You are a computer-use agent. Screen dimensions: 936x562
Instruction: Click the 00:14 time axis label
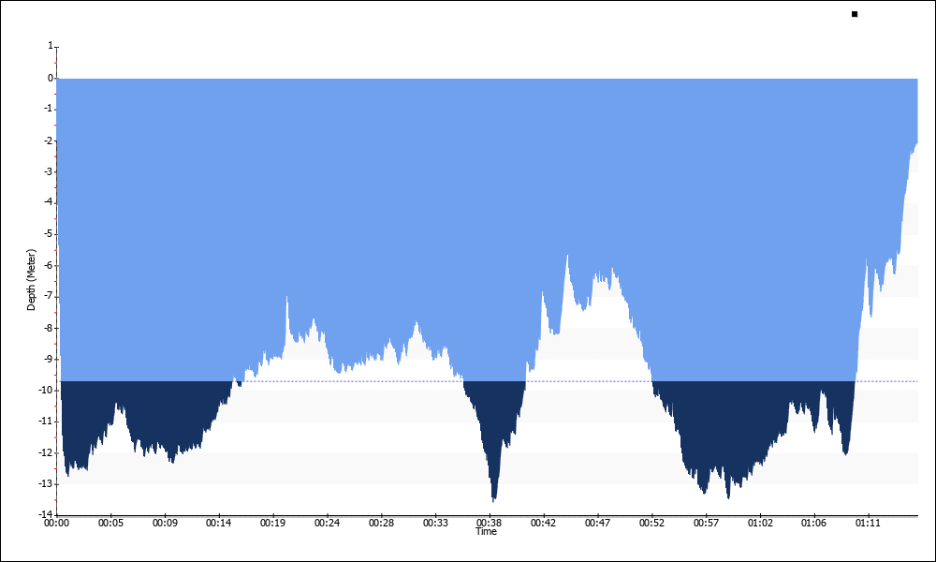point(218,524)
